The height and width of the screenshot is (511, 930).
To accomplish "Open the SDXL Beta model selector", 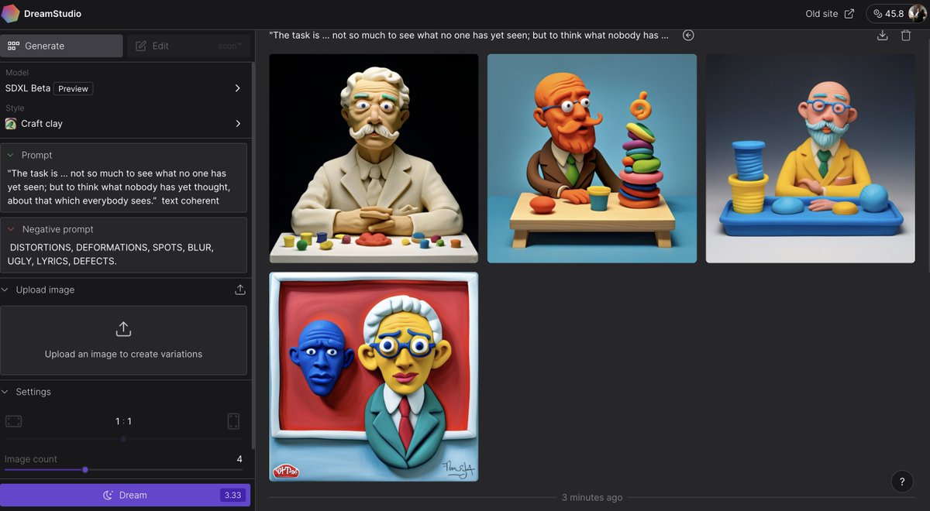I will point(124,88).
